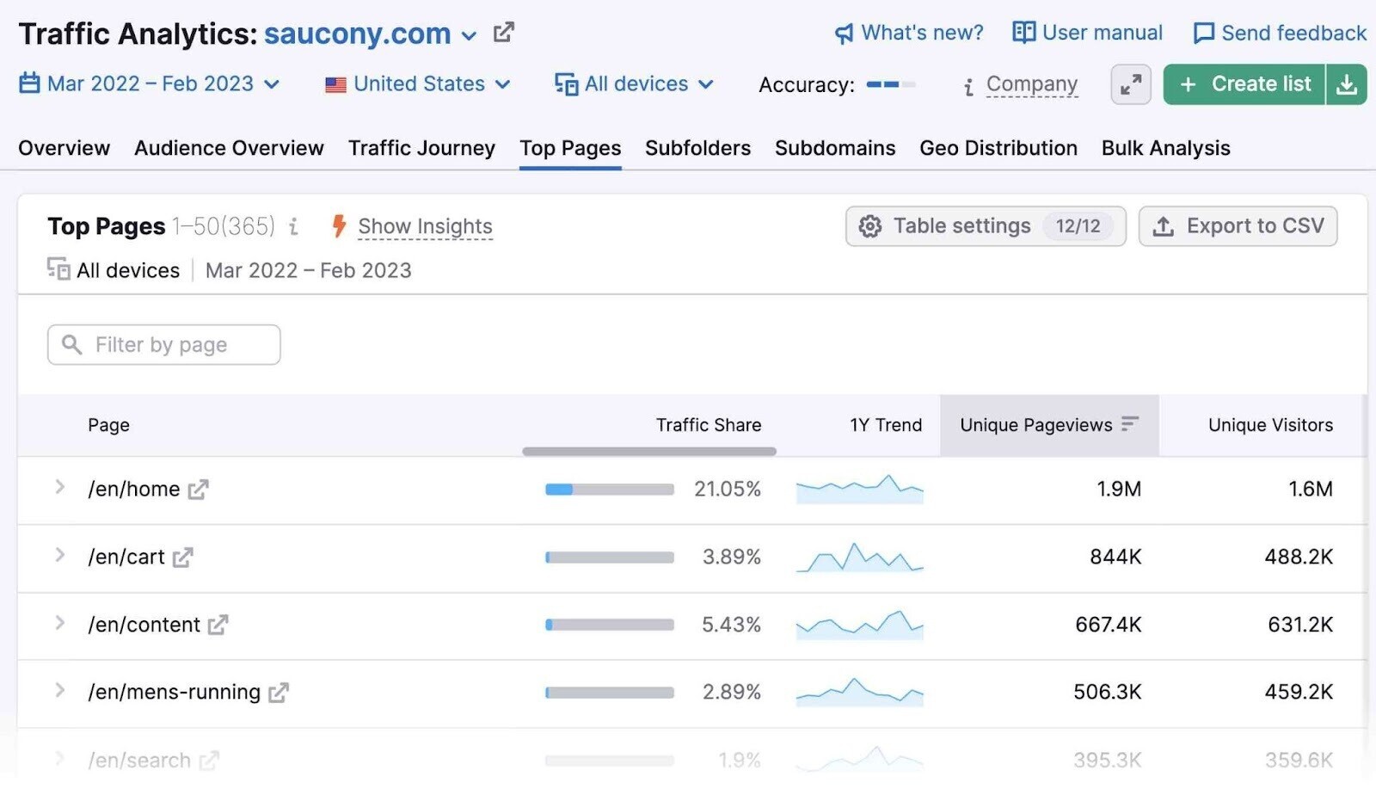The image size is (1376, 789).
Task: Select the Top Pages tab
Action: (570, 148)
